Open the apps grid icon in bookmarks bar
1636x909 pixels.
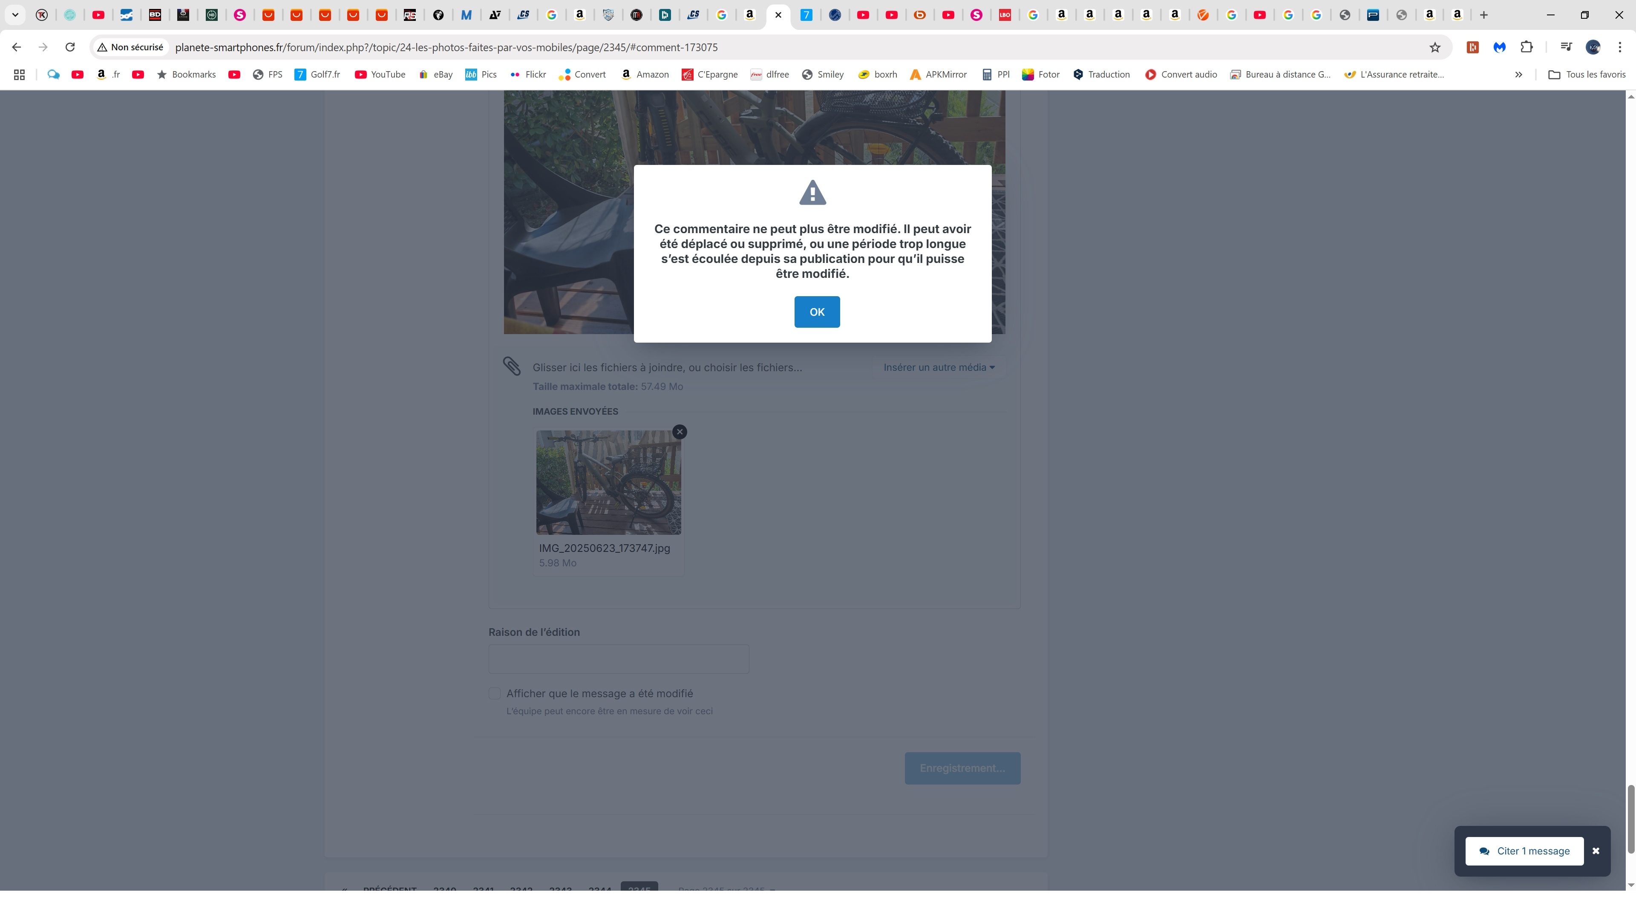point(19,74)
